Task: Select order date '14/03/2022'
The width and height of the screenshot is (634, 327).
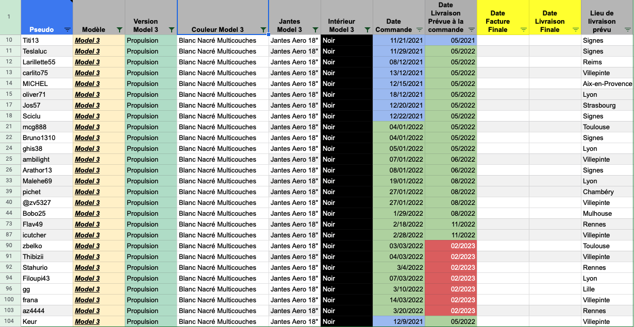Action: pos(399,300)
